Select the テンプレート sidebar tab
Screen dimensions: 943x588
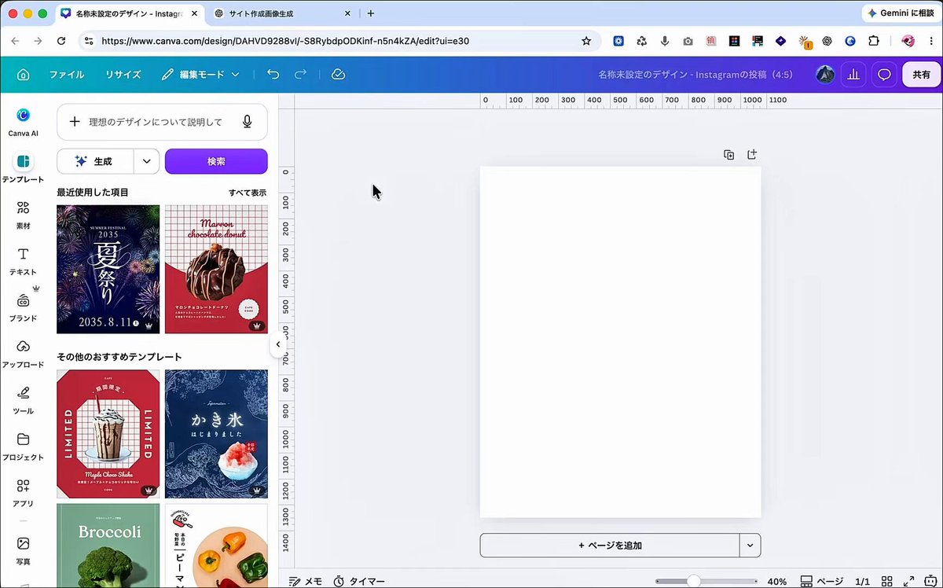click(24, 167)
